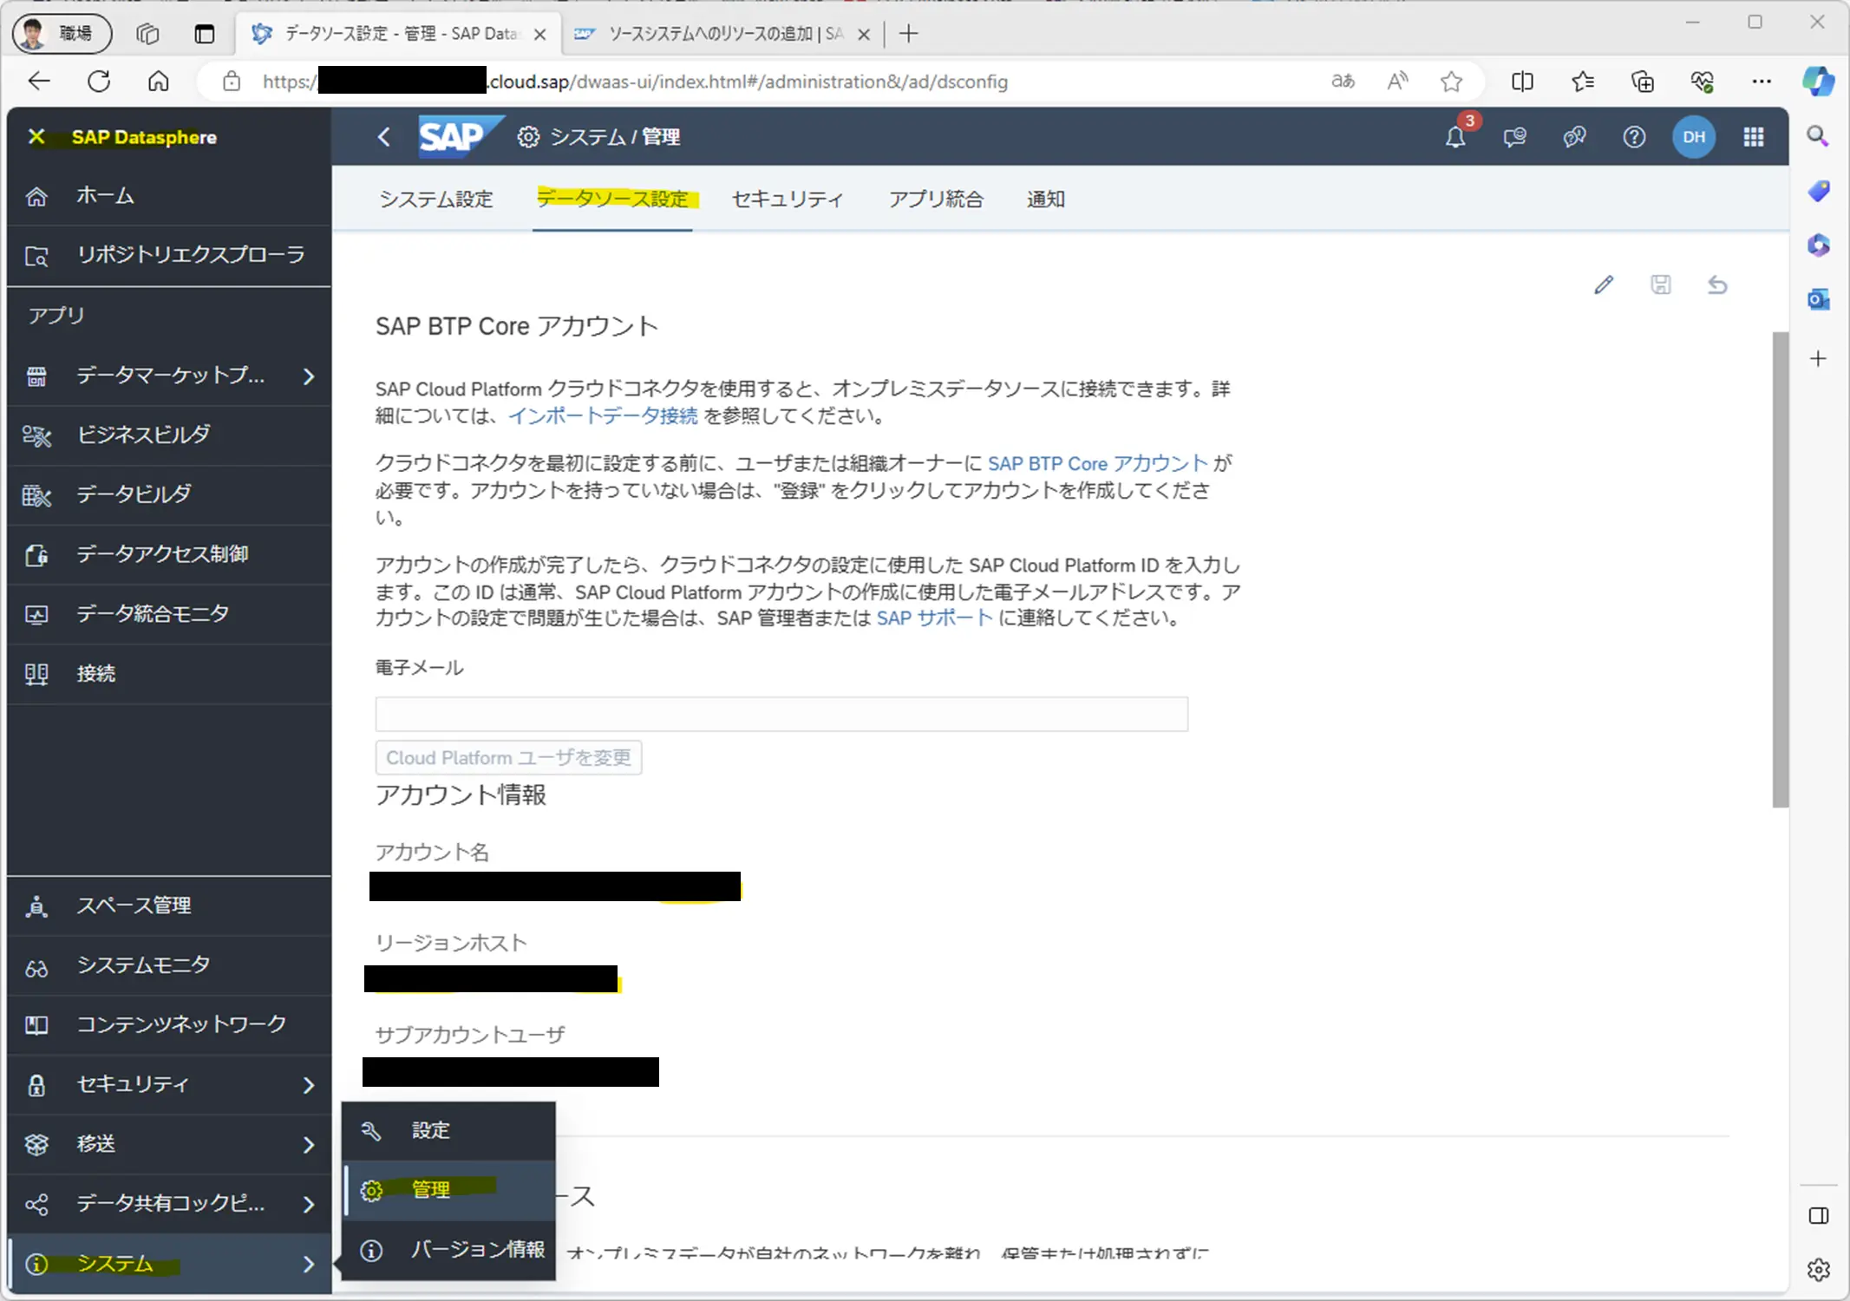The image size is (1850, 1301).
Task: Open the notifications bell icon
Action: (1455, 137)
